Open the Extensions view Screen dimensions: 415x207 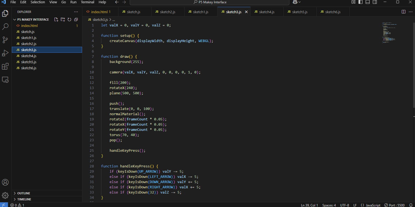5,66
